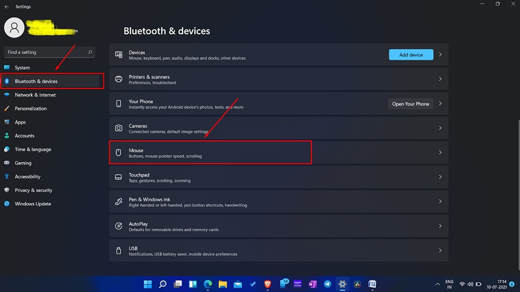Click the search magnifier in Find a setting
The height and width of the screenshot is (292, 520).
tap(90, 52)
